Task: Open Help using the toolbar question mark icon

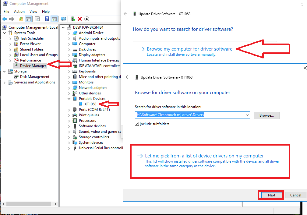Action: point(46,19)
